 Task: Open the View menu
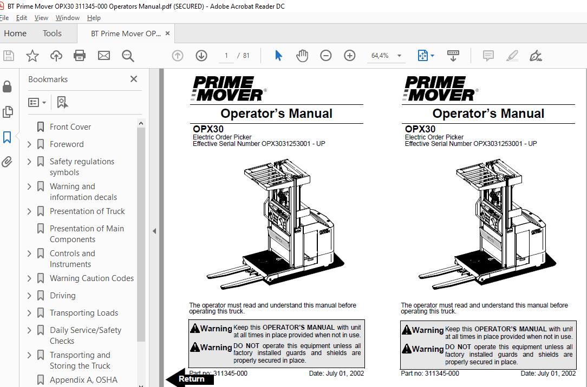[x=41, y=17]
